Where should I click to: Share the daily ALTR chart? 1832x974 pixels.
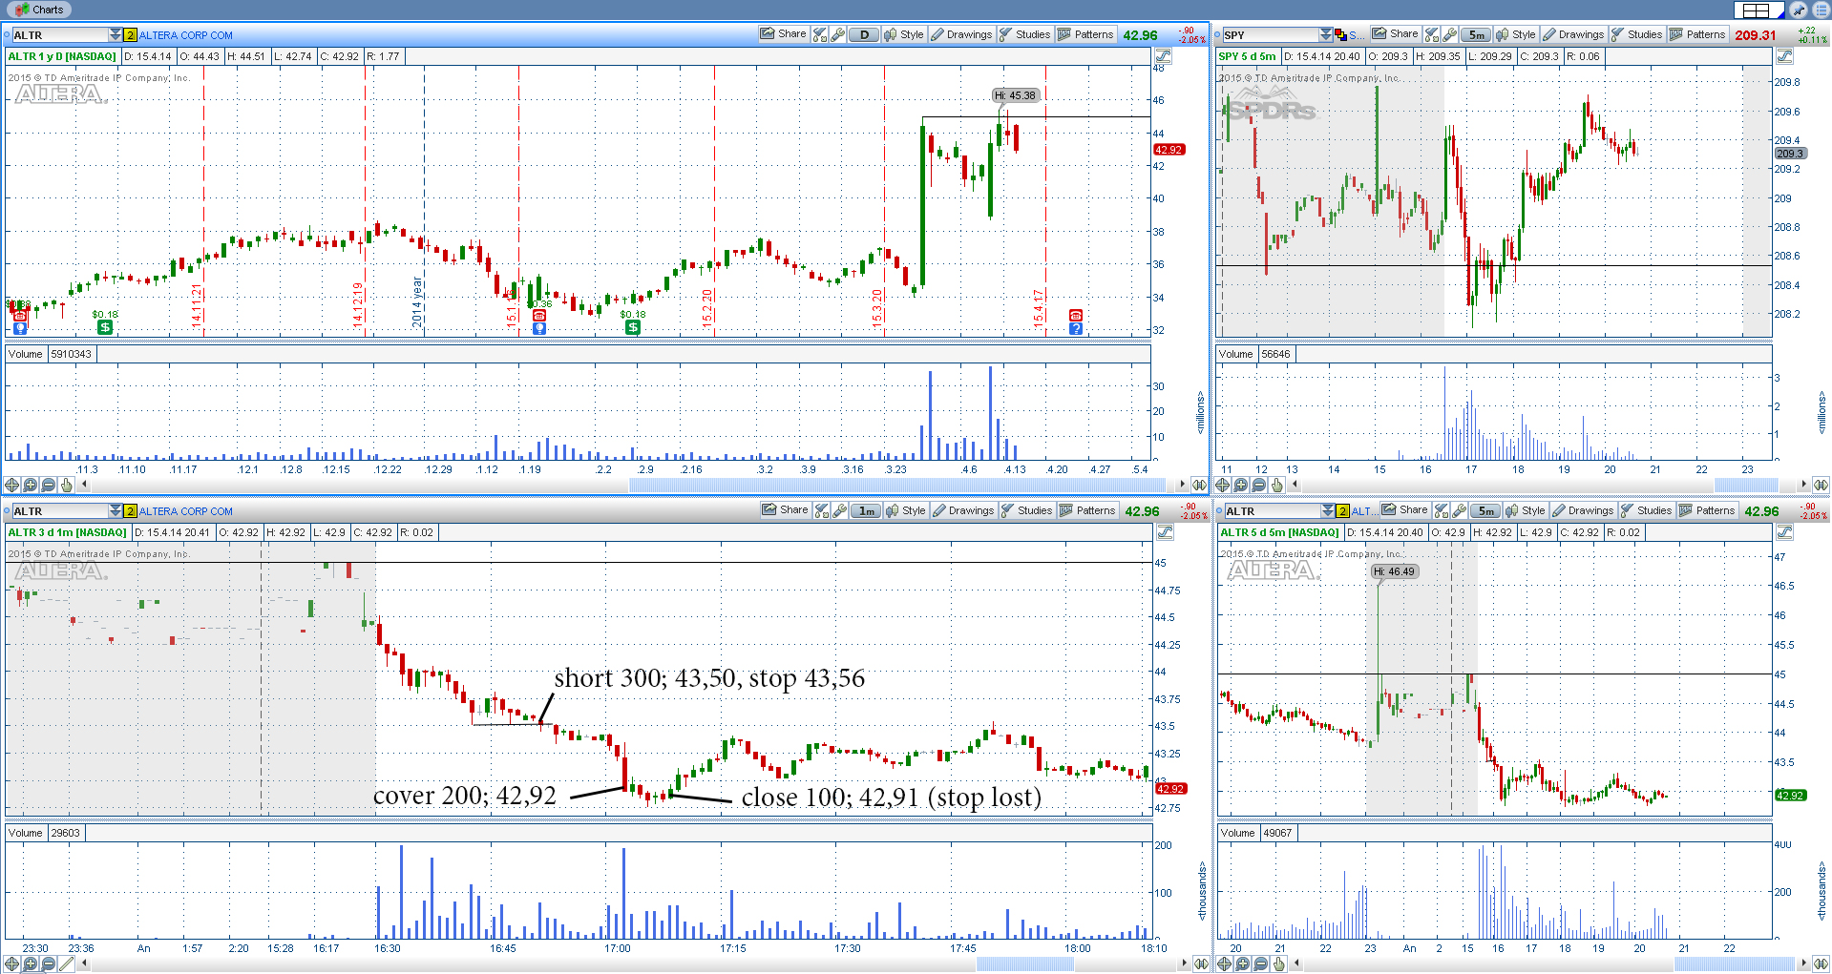pyautogui.click(x=783, y=34)
